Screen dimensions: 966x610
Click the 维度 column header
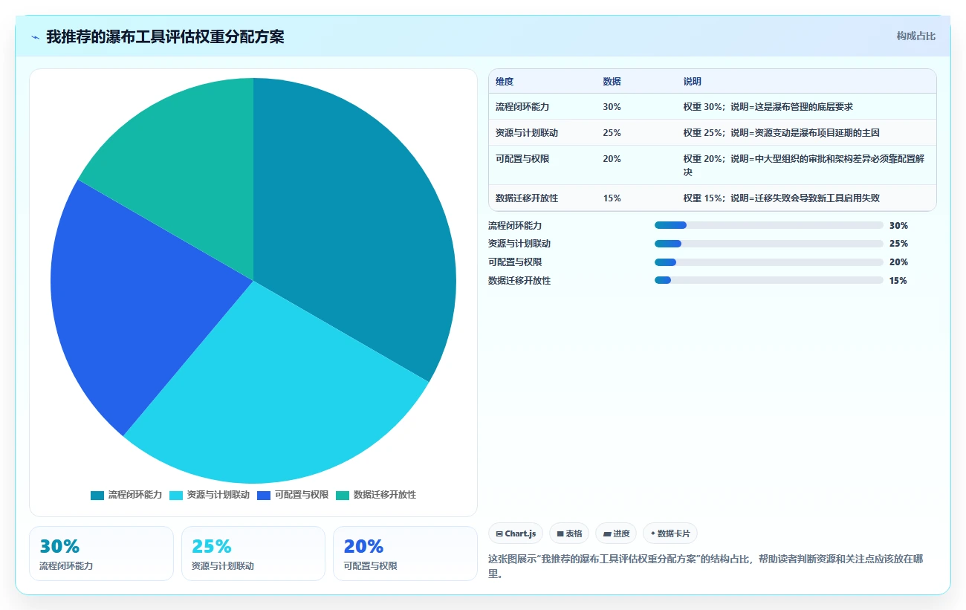pos(505,82)
